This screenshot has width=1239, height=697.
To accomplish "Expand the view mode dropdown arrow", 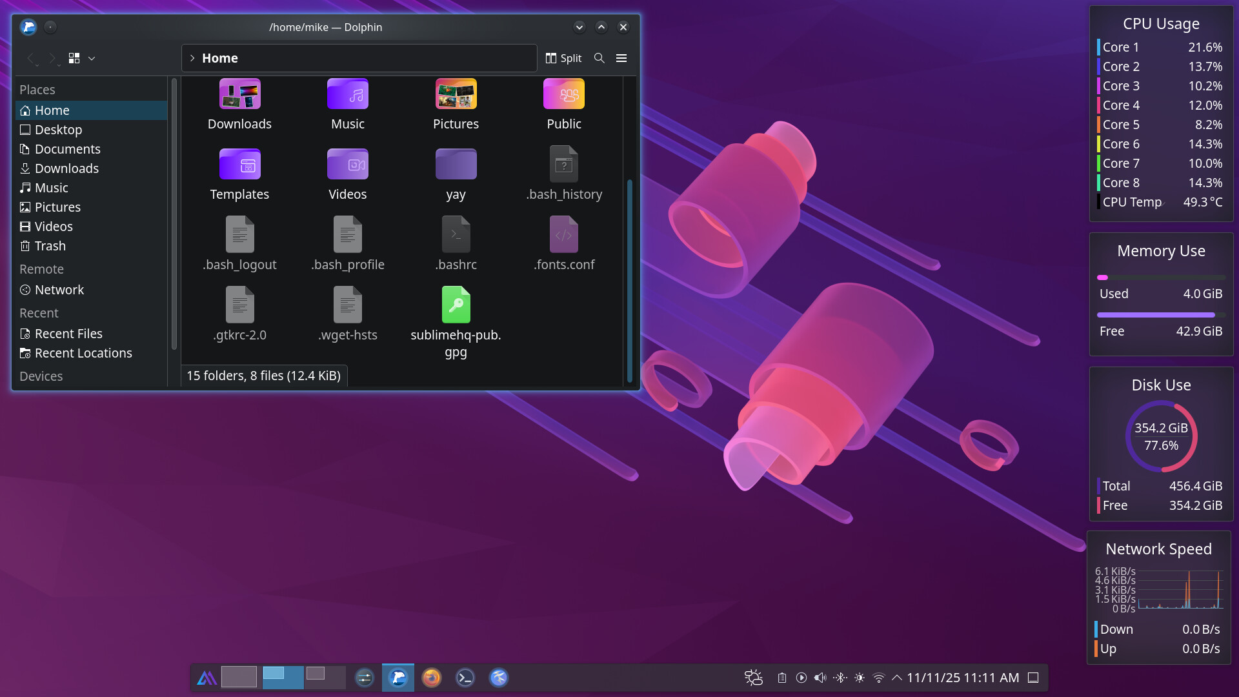I will coord(92,58).
